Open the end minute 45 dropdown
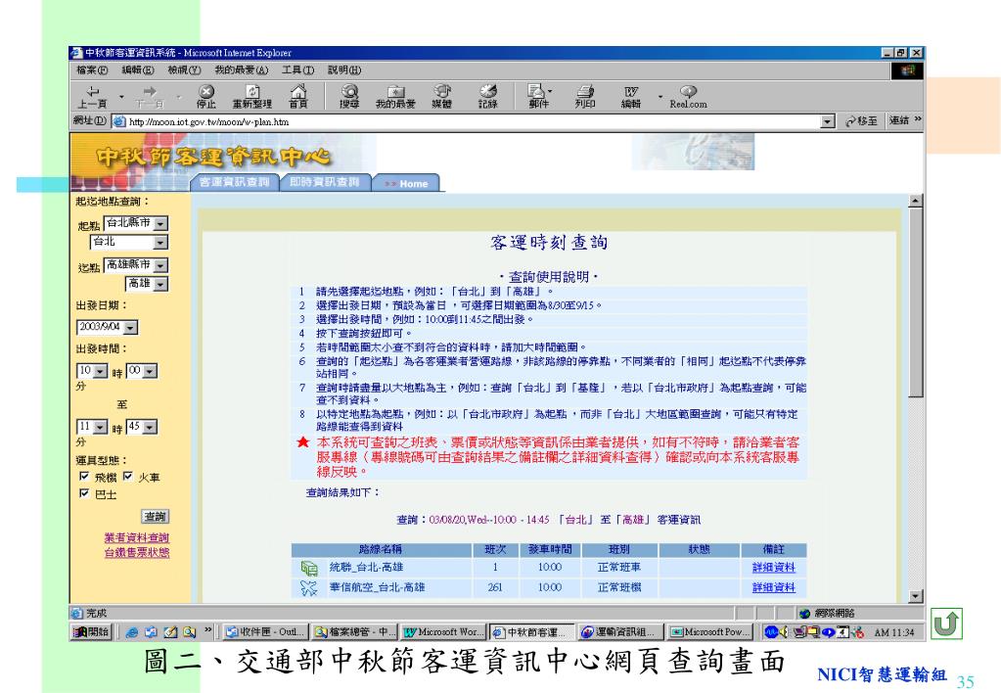The height and width of the screenshot is (693, 1001). pyautogui.click(x=150, y=427)
